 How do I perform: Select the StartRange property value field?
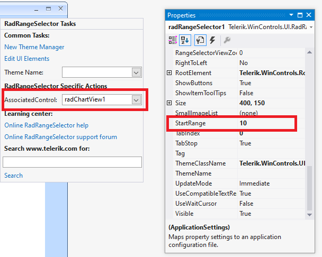click(265, 123)
